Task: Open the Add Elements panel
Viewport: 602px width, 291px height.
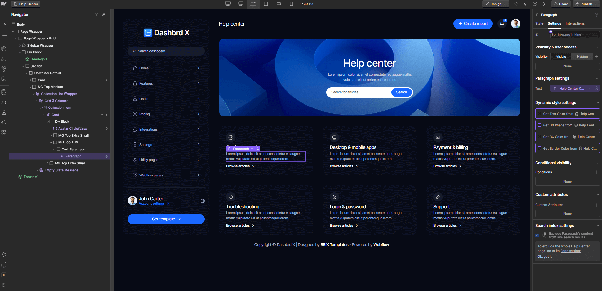Action: pos(4,15)
